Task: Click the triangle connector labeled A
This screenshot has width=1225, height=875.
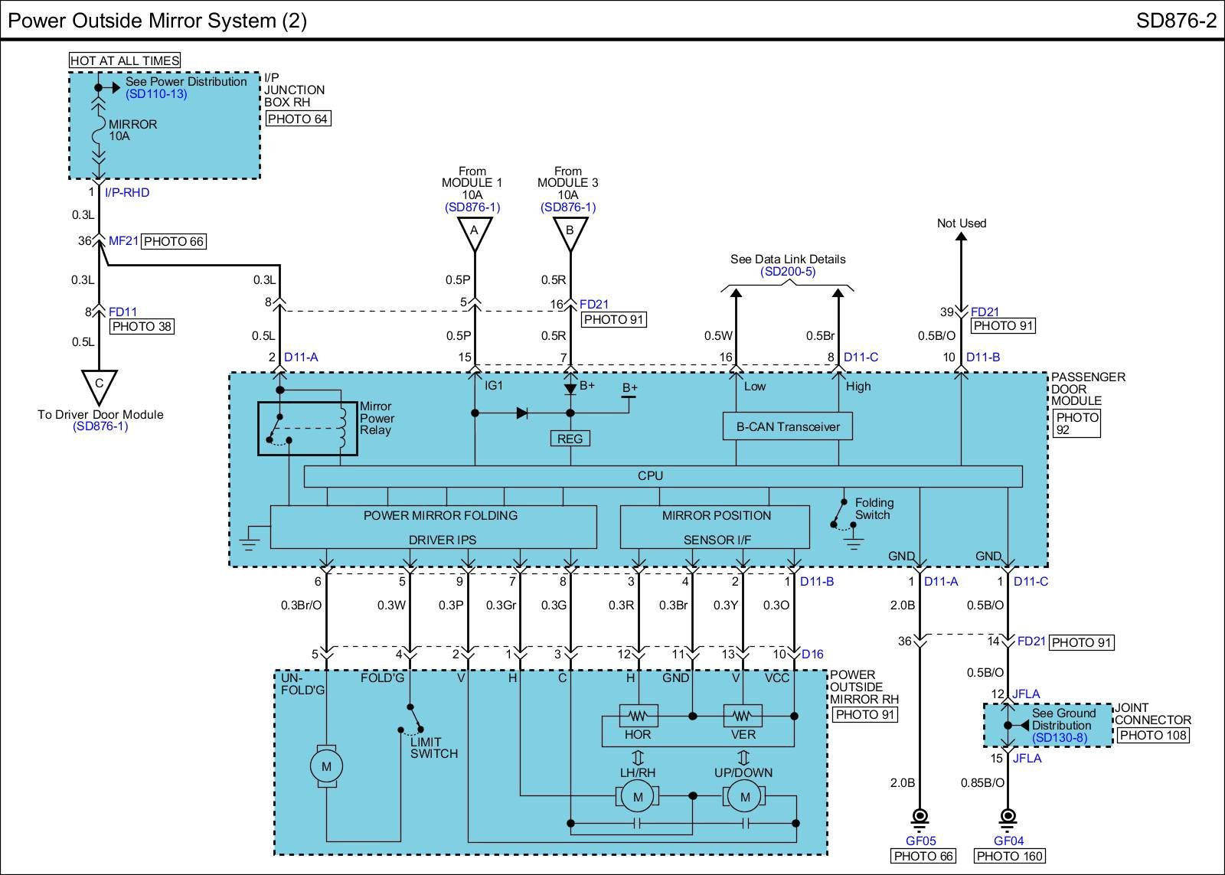Action: pyautogui.click(x=474, y=232)
